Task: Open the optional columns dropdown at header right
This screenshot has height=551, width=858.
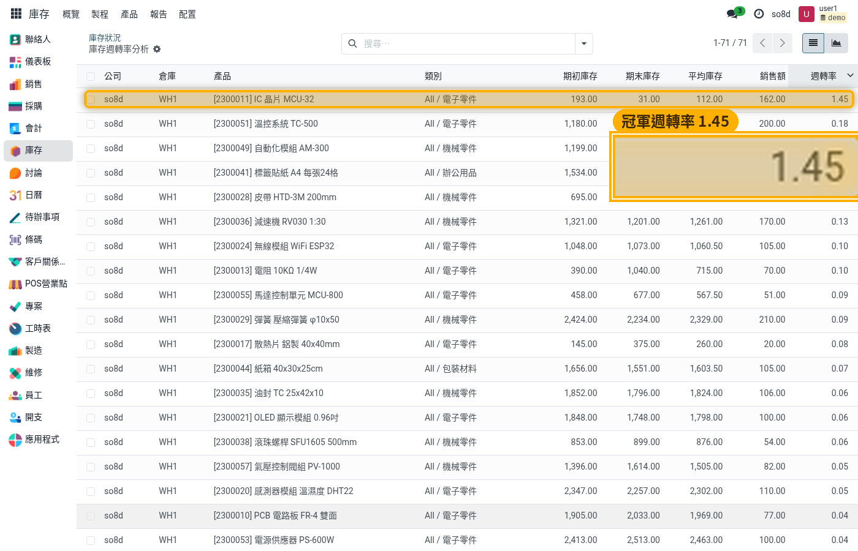Action: click(851, 75)
